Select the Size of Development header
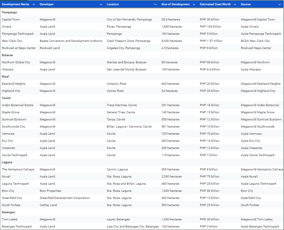 click(175, 4)
